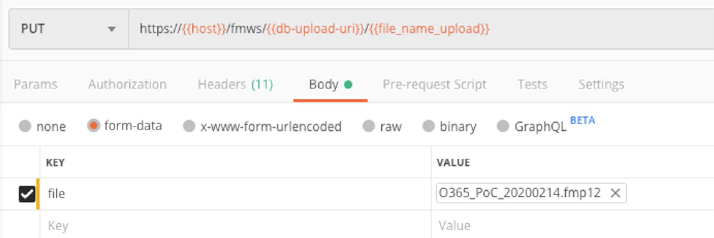Click the O365_PoC_20200214.fmp12 file value
714x238 pixels.
coord(519,192)
